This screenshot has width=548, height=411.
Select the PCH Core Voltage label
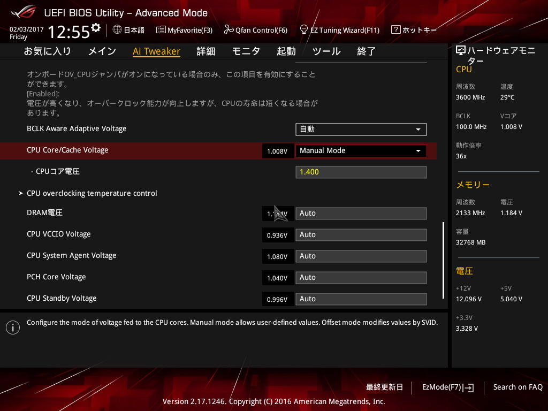(x=56, y=277)
